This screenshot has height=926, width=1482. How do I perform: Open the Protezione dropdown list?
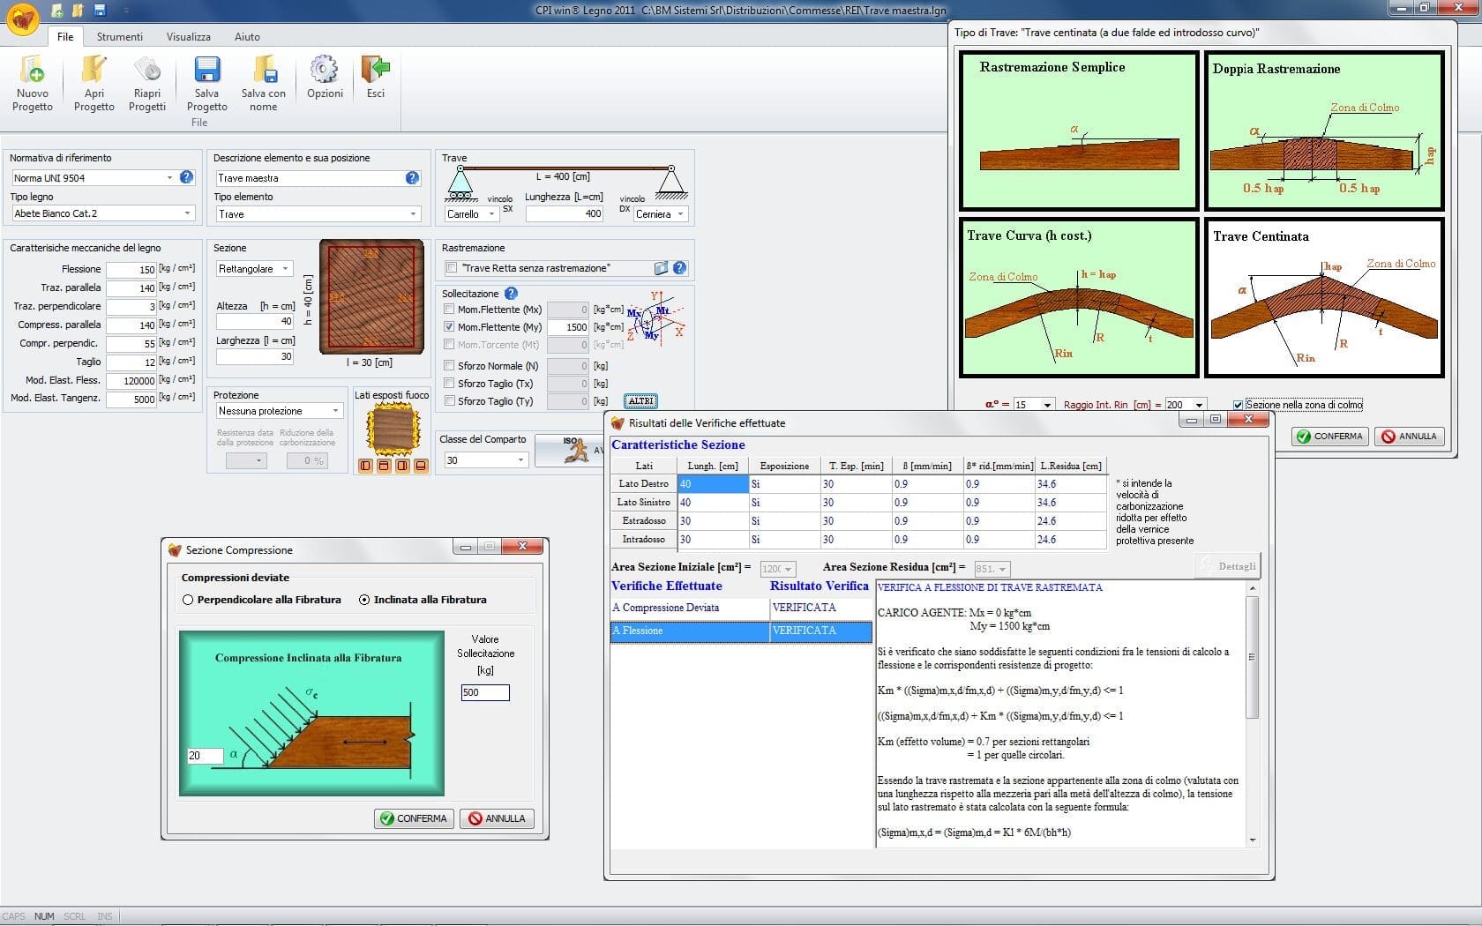point(335,411)
